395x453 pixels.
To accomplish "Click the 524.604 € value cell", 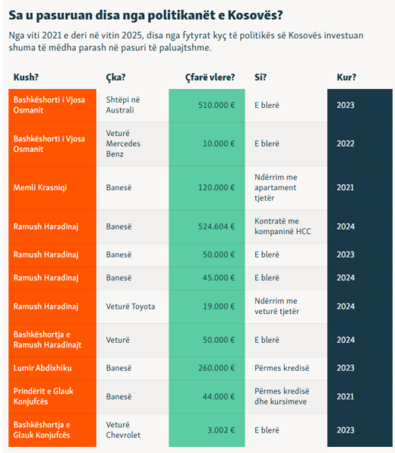I will 207,226.
